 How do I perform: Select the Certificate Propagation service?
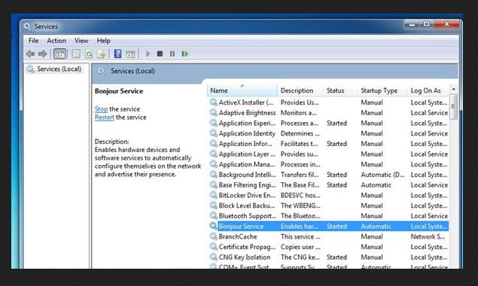[328, 247]
